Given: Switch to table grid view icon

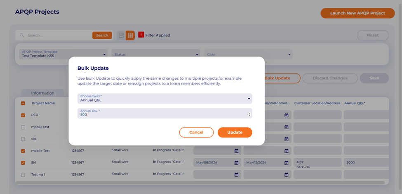Looking at the screenshot, I should coord(130,35).
